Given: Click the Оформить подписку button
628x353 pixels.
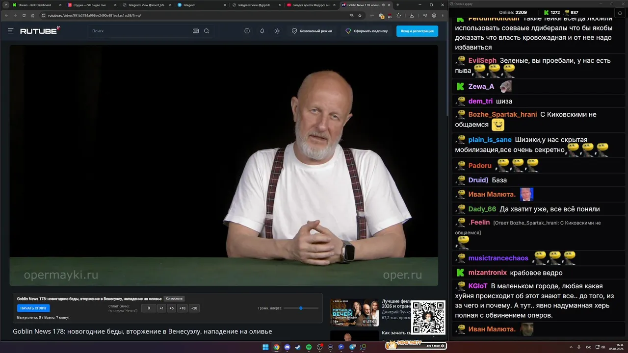Looking at the screenshot, I should pos(366,31).
